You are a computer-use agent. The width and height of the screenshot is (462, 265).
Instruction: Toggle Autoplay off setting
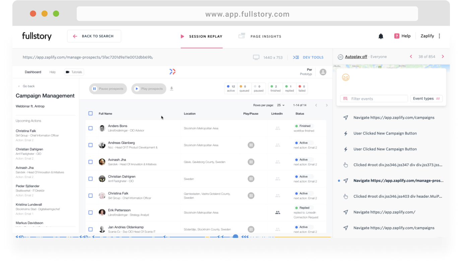pyautogui.click(x=356, y=57)
